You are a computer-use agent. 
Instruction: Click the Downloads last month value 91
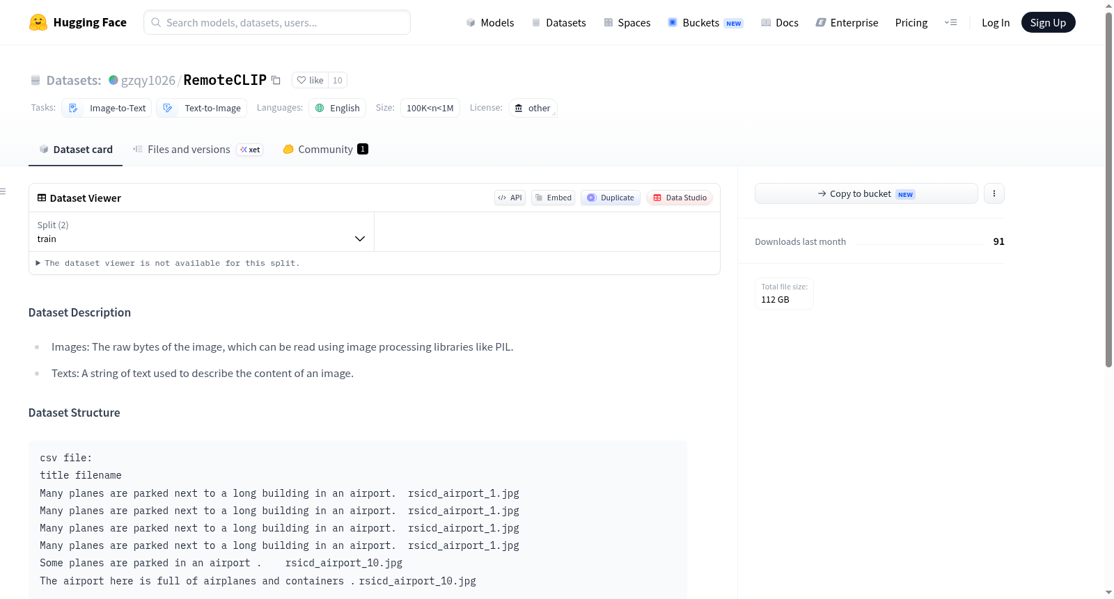coord(999,241)
